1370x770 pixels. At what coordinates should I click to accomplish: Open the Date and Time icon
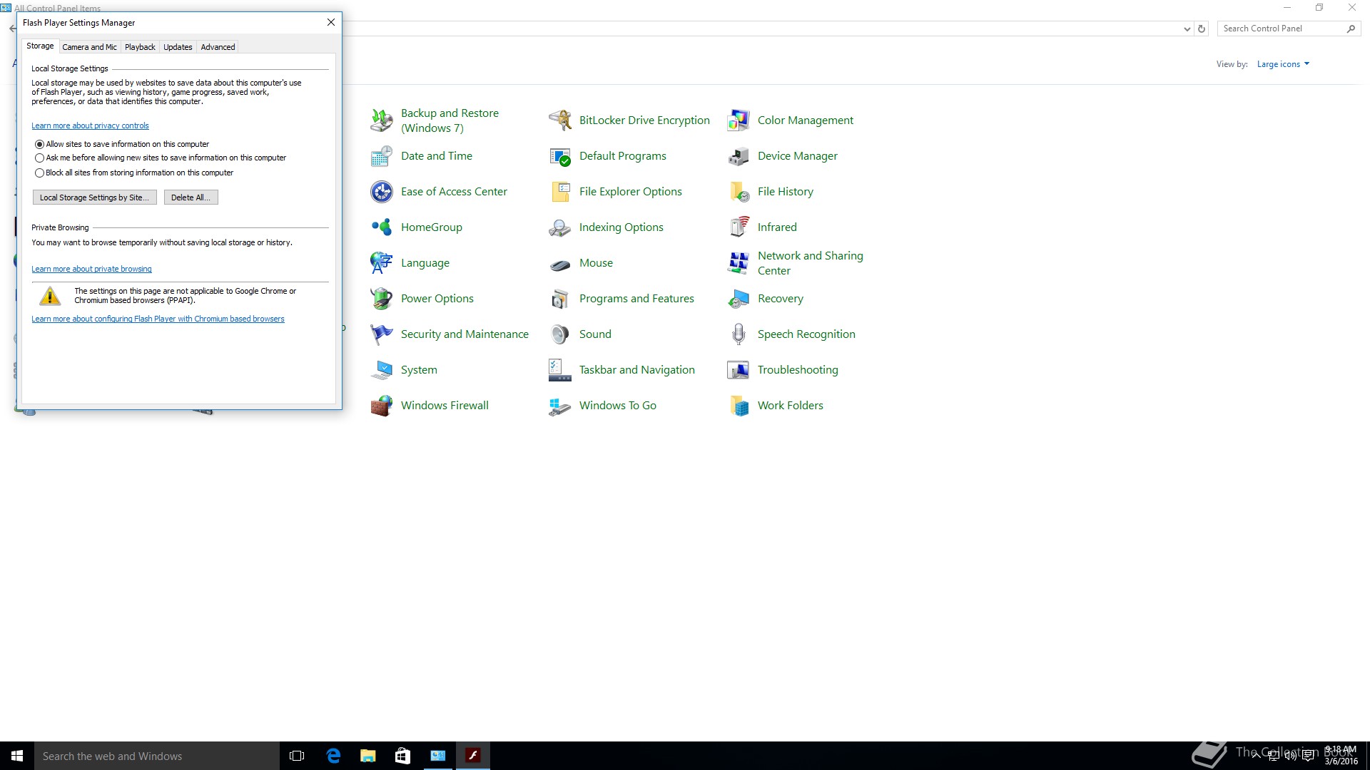click(x=382, y=156)
